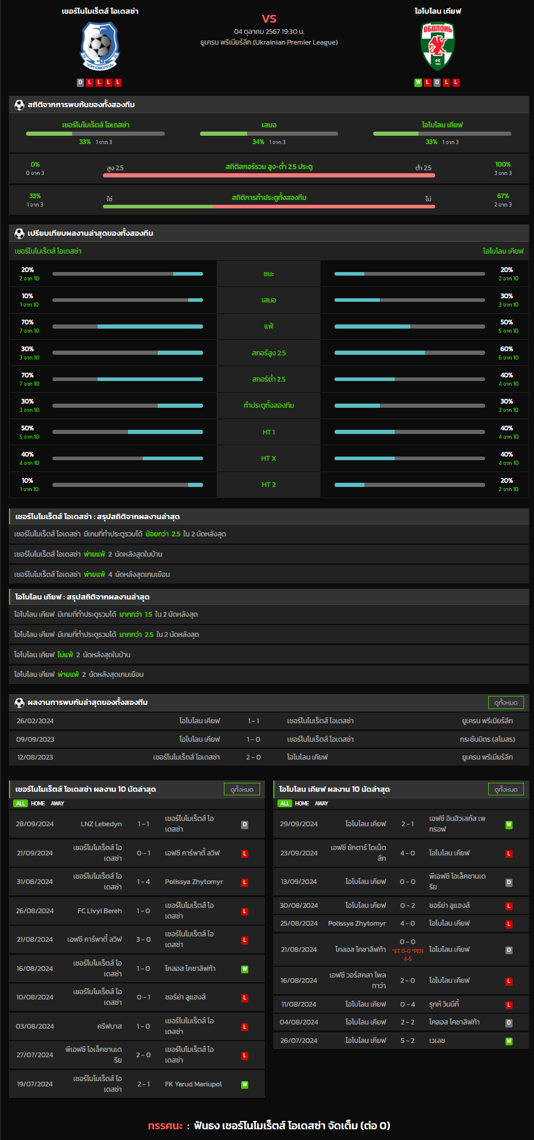Viewport: 534px width, 1140px height.
Task: Click the LNZ Lebedyn team name
Action: pyautogui.click(x=101, y=824)
